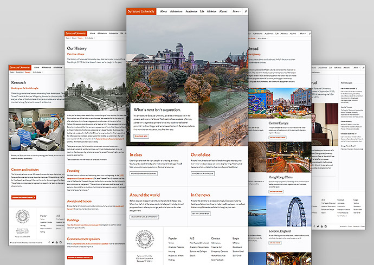Open Twitter icon in Research page footer
The height and width of the screenshot is (265, 374).
coord(53,242)
